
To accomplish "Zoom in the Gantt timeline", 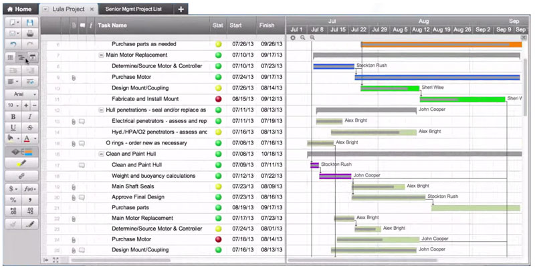I will click(312, 38).
